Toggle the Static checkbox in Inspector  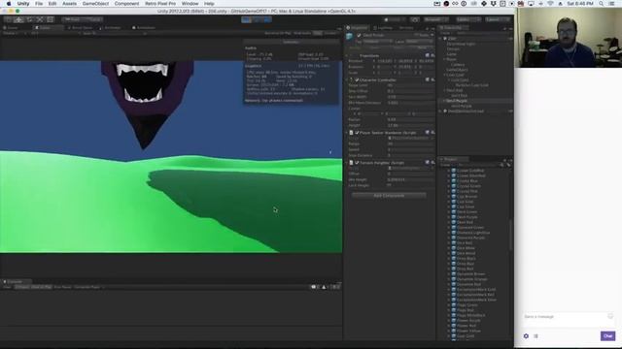(417, 35)
